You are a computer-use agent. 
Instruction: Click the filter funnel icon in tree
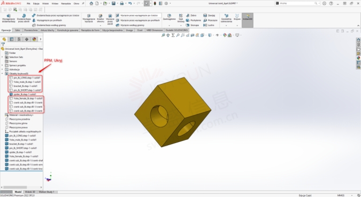tap(3, 44)
